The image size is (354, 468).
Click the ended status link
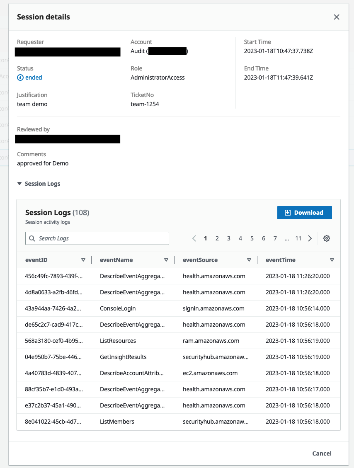click(x=34, y=78)
